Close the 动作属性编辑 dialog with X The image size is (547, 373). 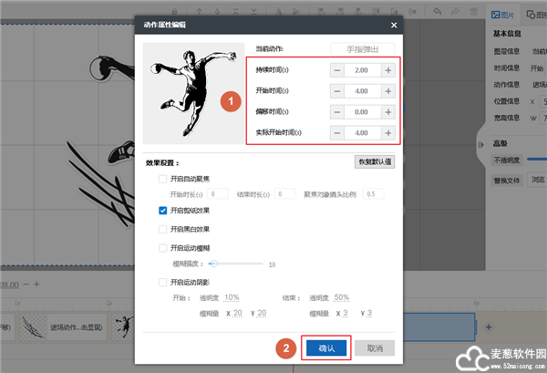(x=394, y=26)
